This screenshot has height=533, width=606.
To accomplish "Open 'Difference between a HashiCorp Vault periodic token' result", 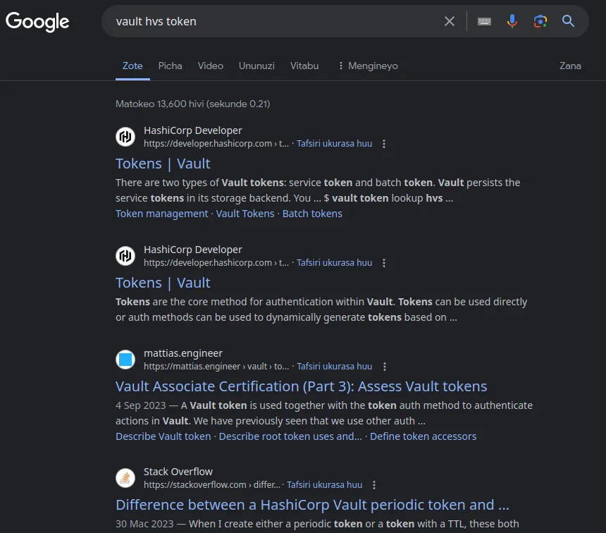I will 312,505.
